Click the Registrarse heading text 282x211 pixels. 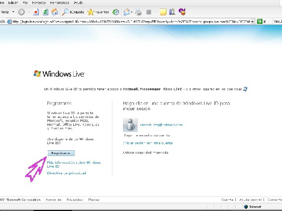(59, 103)
